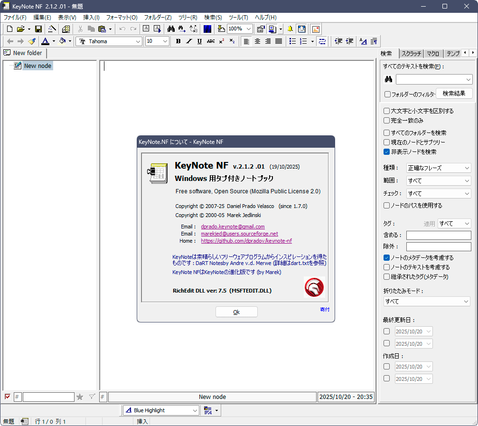Click the Redo arrow icon
This screenshot has height=426, width=478.
point(133,29)
